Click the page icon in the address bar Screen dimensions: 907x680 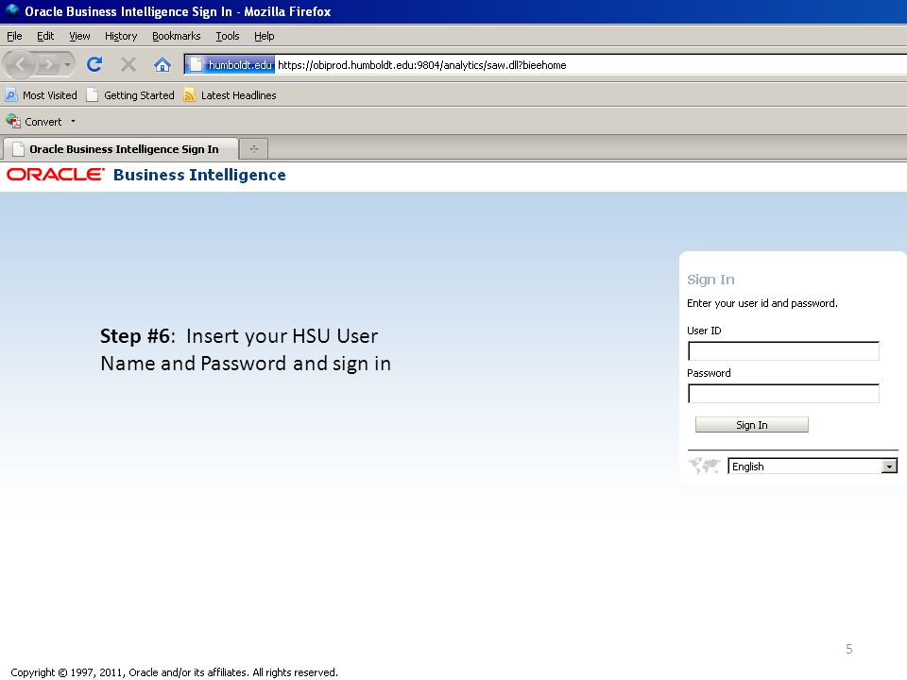[x=196, y=65]
